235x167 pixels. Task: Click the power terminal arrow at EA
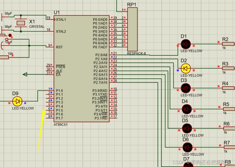pyautogui.click(x=25, y=74)
